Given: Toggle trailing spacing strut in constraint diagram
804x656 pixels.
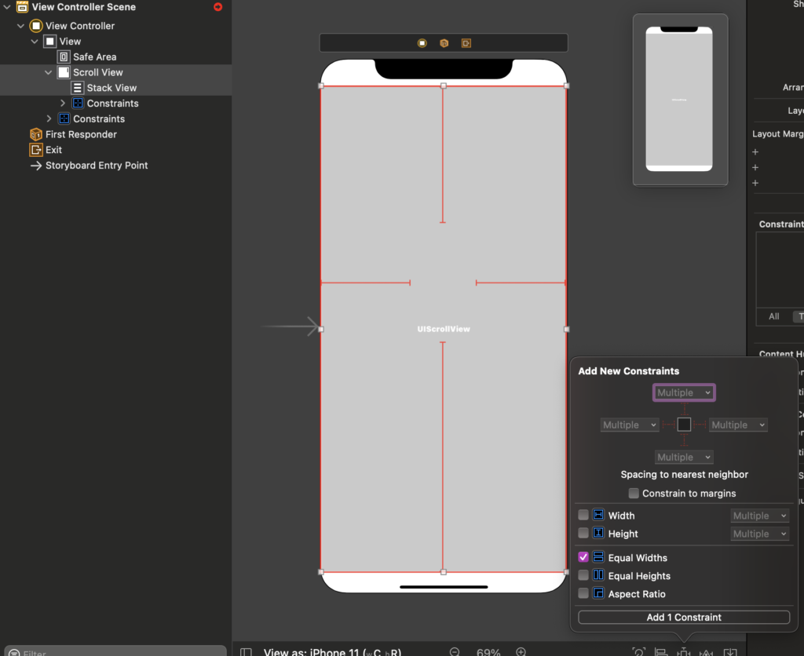Looking at the screenshot, I should click(x=700, y=425).
